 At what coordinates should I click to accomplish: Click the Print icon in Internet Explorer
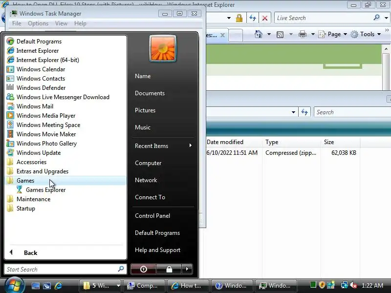click(302, 34)
